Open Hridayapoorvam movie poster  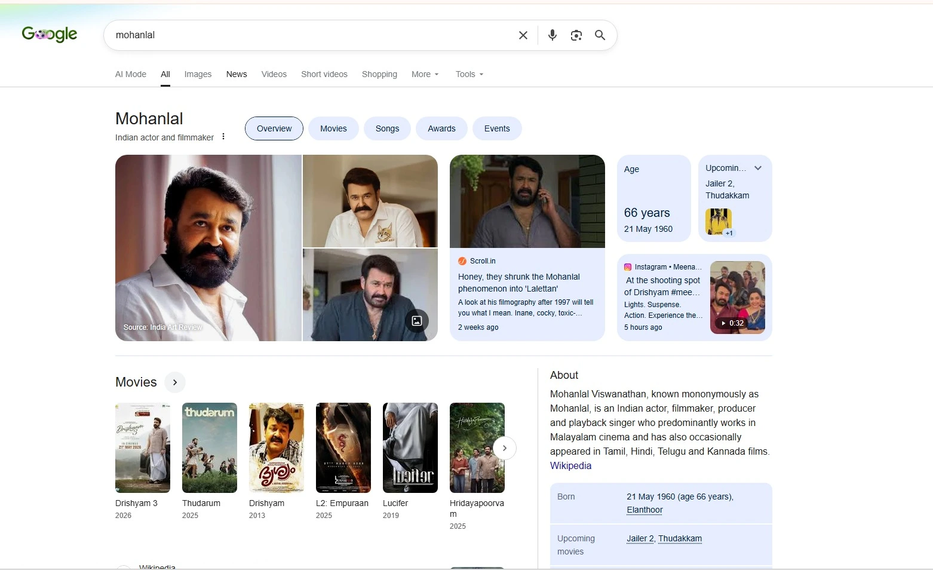(x=477, y=448)
